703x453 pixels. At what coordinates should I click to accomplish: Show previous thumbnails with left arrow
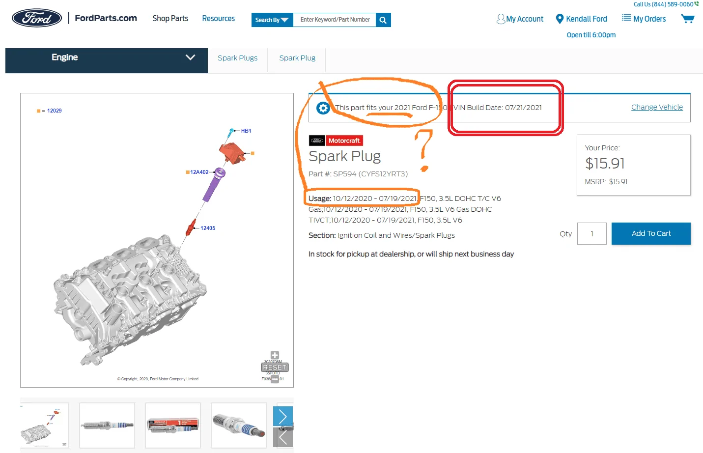pos(282,437)
